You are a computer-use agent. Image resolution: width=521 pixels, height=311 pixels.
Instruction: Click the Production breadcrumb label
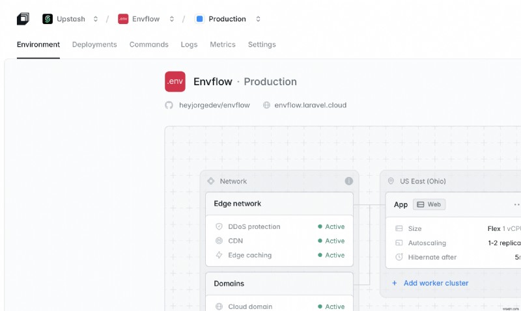(x=227, y=19)
